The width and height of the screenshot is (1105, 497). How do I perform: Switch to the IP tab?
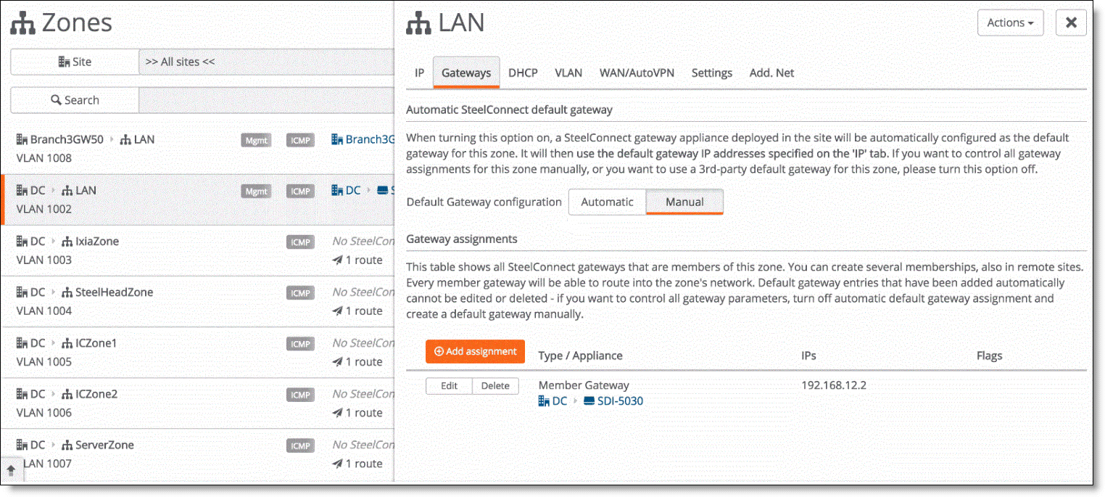pos(419,73)
